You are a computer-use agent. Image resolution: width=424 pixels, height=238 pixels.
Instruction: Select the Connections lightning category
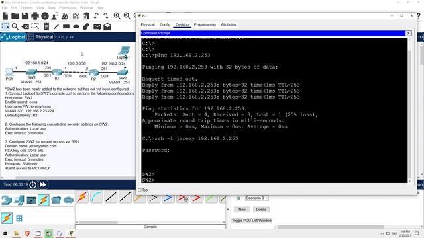44,200
